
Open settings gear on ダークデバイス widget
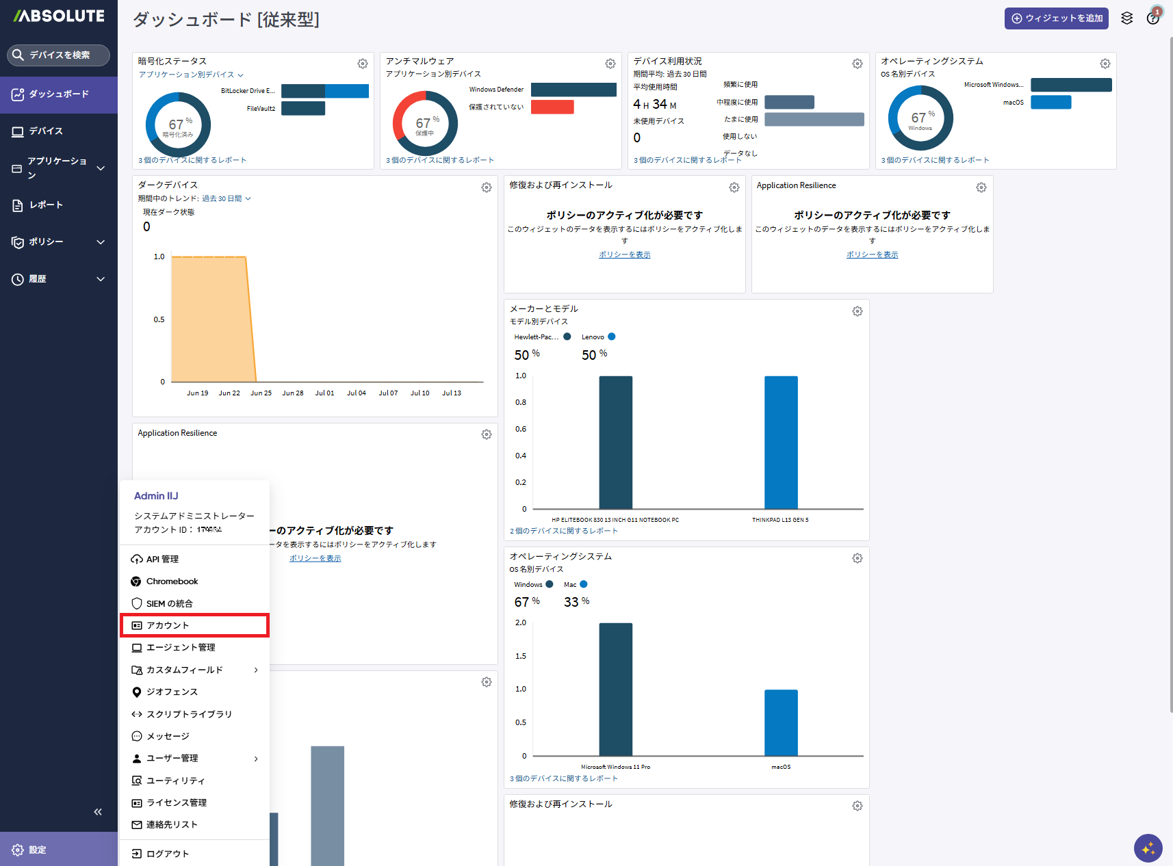click(x=487, y=187)
